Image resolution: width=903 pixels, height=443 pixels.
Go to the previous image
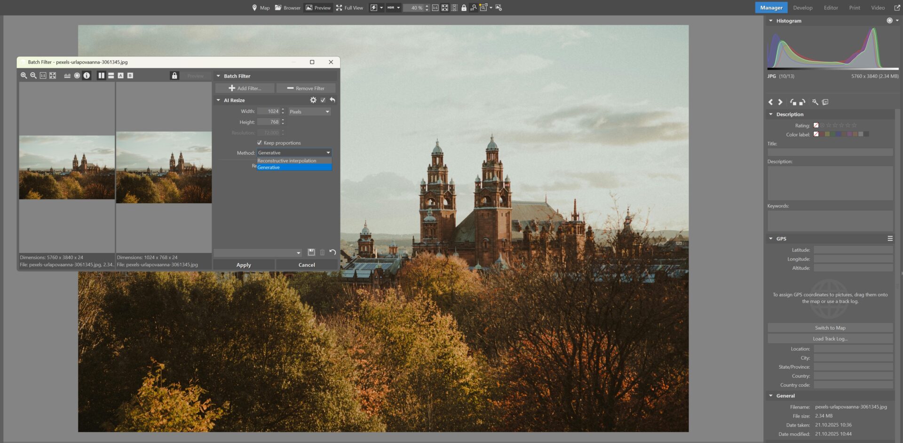(770, 102)
